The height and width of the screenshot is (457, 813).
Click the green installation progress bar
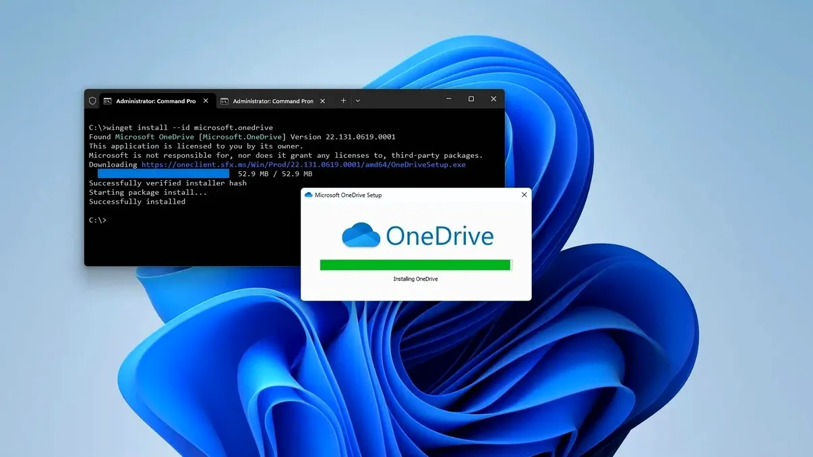pos(416,265)
